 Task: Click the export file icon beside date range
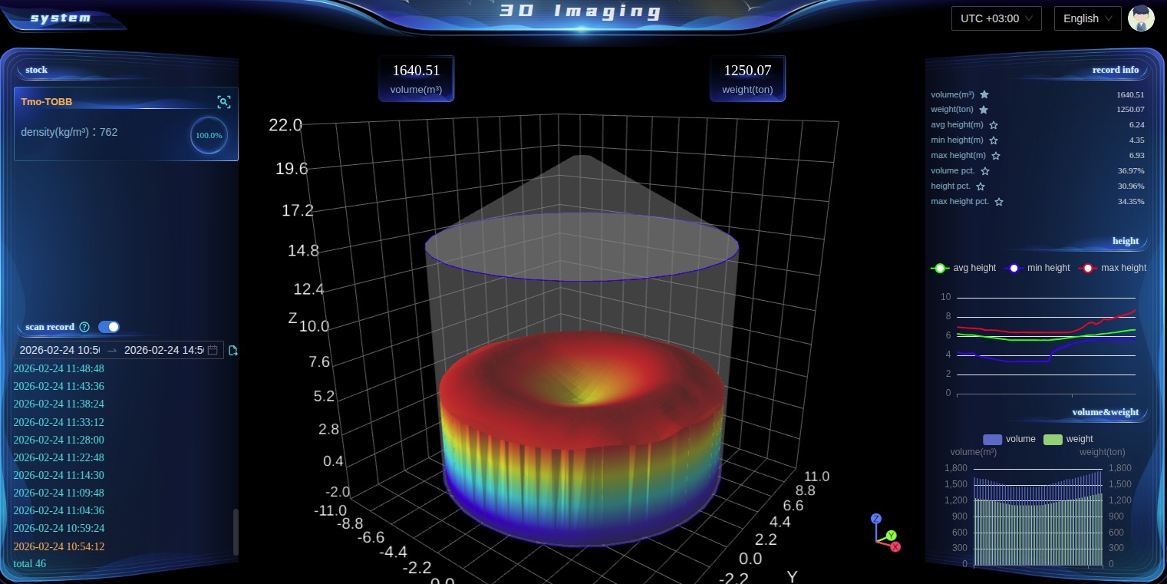click(x=233, y=350)
